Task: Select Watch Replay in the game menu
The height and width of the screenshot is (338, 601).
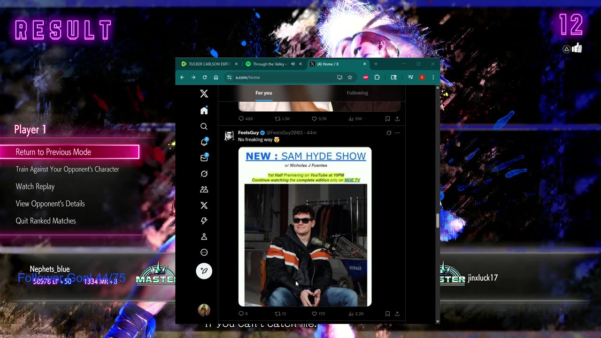Action: pyautogui.click(x=35, y=186)
